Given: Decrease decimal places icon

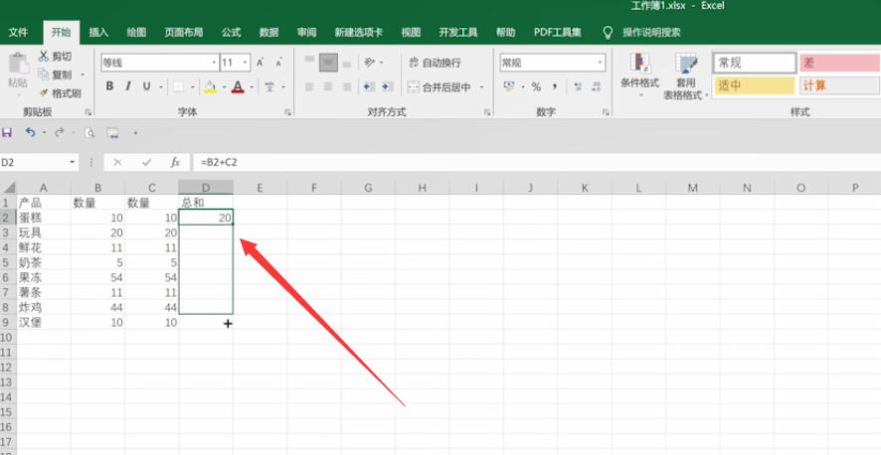Looking at the screenshot, I should (597, 87).
